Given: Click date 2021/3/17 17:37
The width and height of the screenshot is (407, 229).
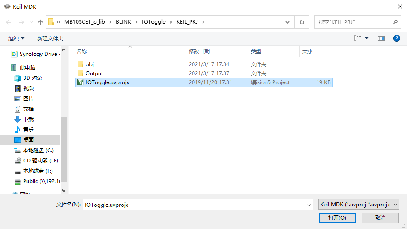Looking at the screenshot, I should pyautogui.click(x=209, y=73).
